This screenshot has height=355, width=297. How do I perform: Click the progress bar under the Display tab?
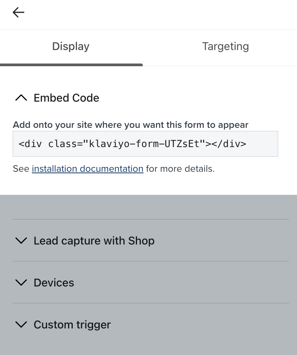[x=71, y=65]
